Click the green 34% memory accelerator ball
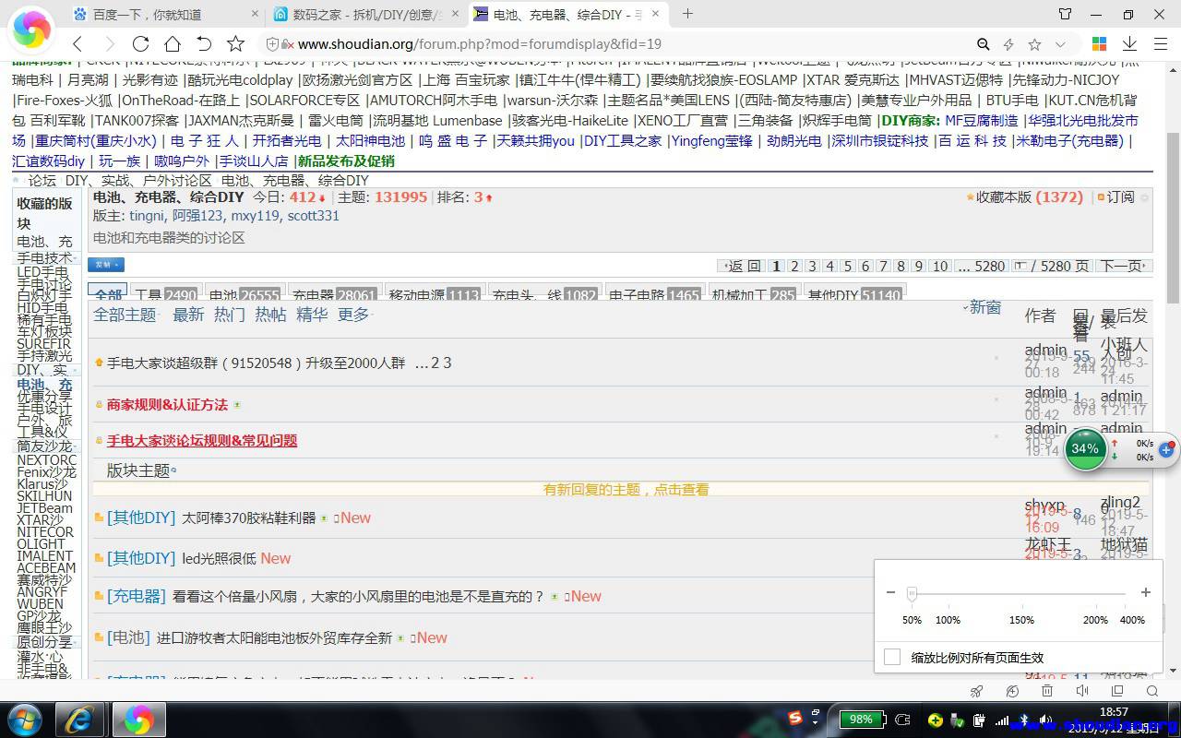The image size is (1181, 738). pyautogui.click(x=1085, y=449)
